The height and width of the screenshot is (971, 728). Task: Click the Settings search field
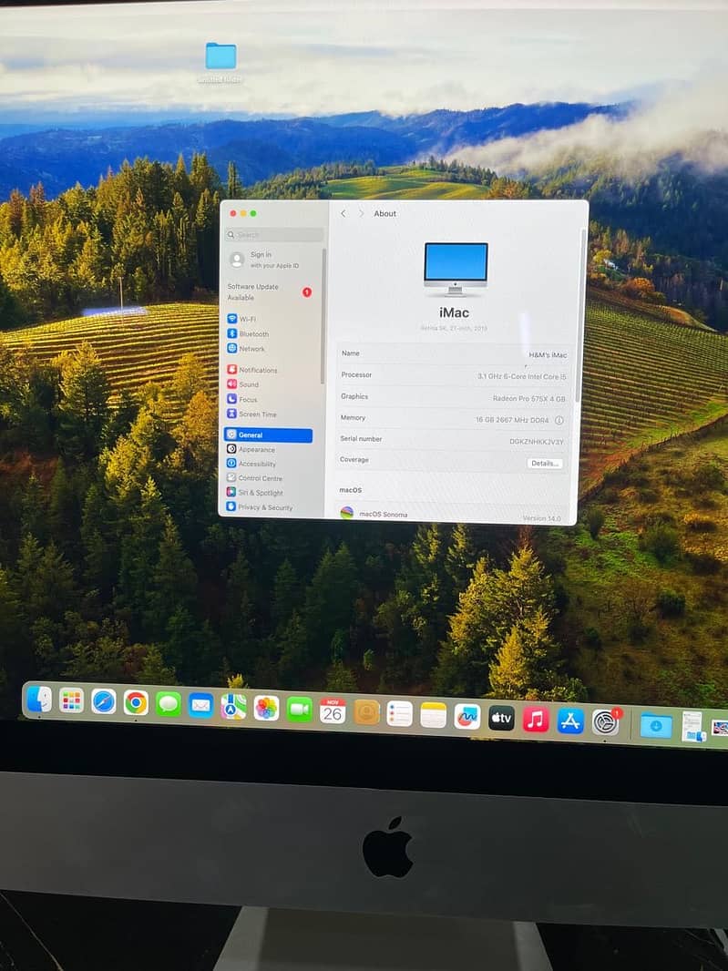[274, 235]
